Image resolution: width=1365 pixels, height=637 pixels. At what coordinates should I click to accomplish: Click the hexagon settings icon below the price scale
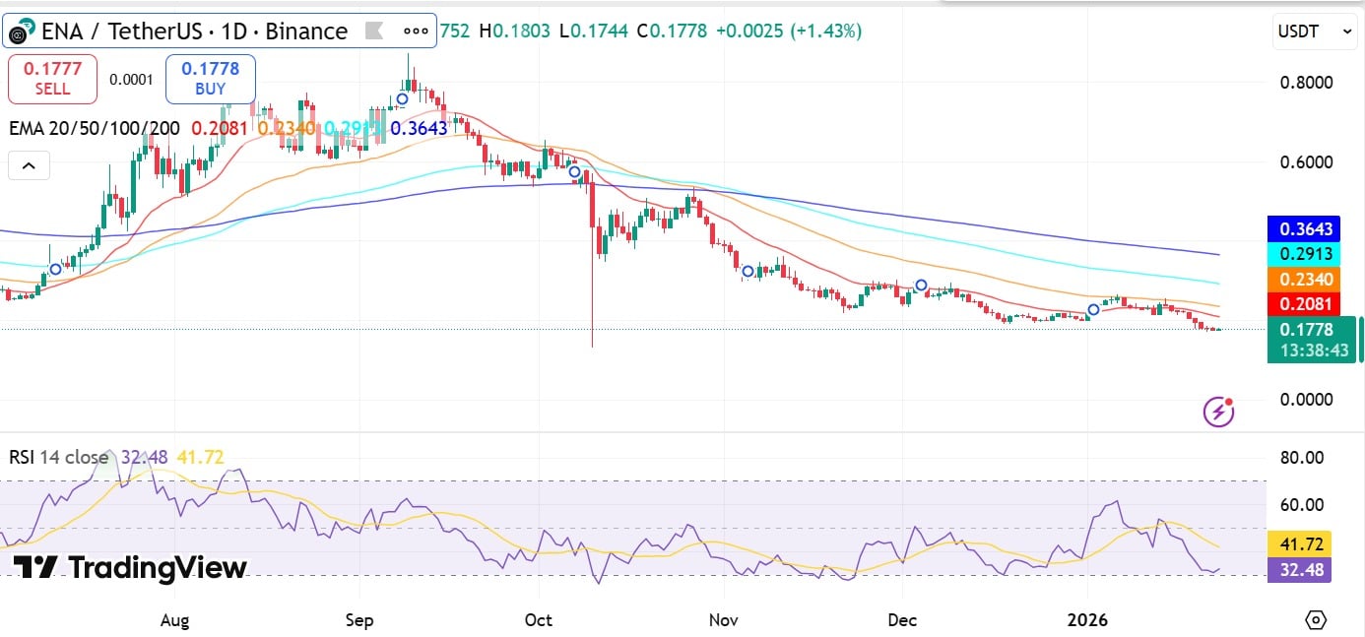coord(1317,620)
